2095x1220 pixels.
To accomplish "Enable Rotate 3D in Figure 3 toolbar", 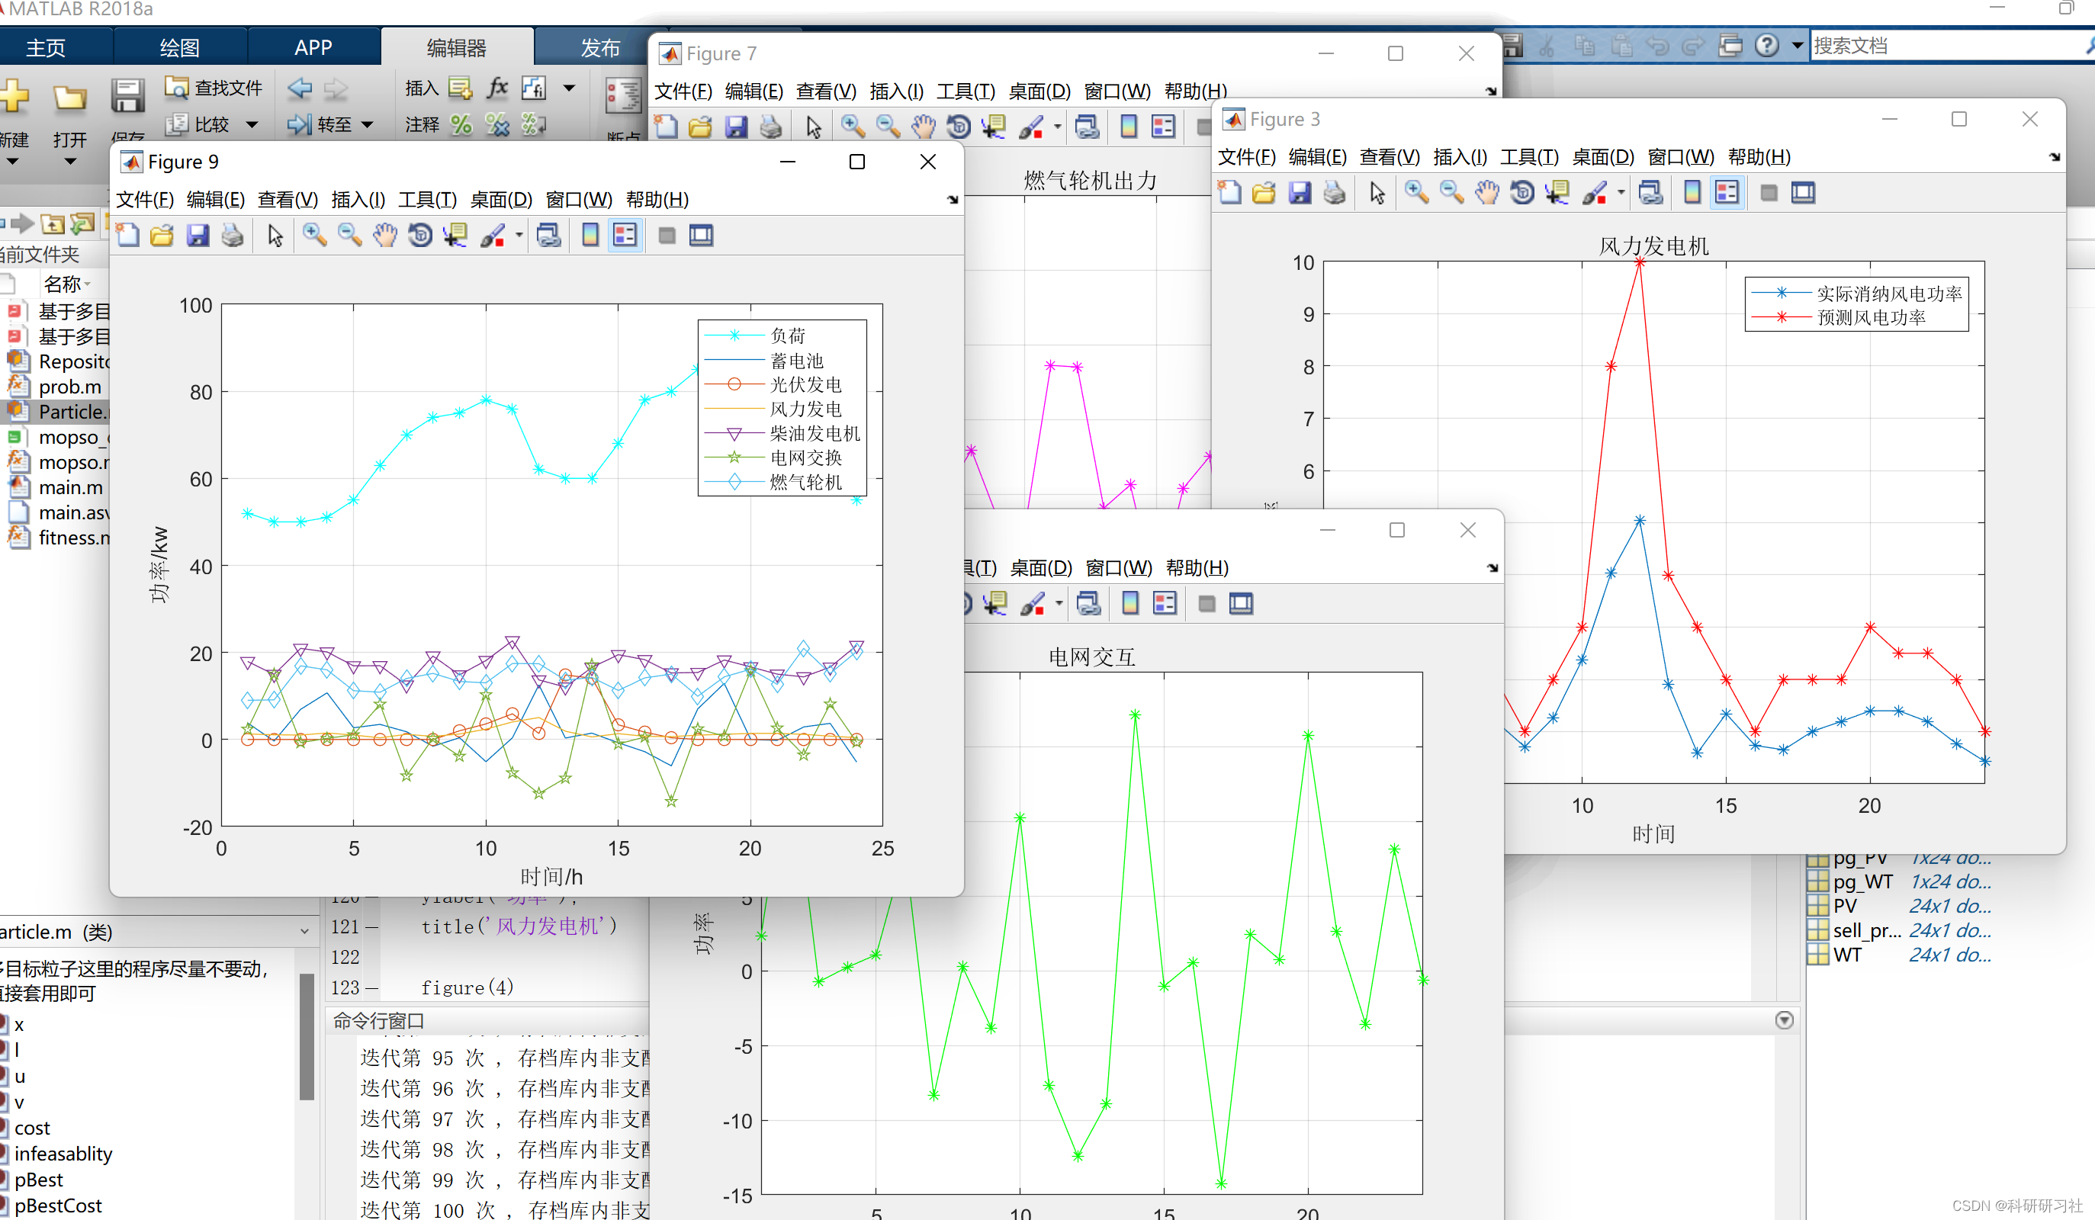I will (1522, 192).
